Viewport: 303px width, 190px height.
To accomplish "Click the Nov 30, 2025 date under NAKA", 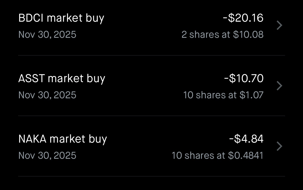I will [47, 155].
